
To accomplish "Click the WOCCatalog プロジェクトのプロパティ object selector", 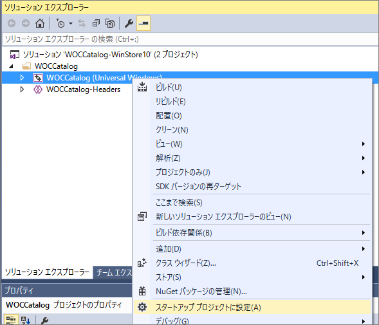I will [x=67, y=304].
